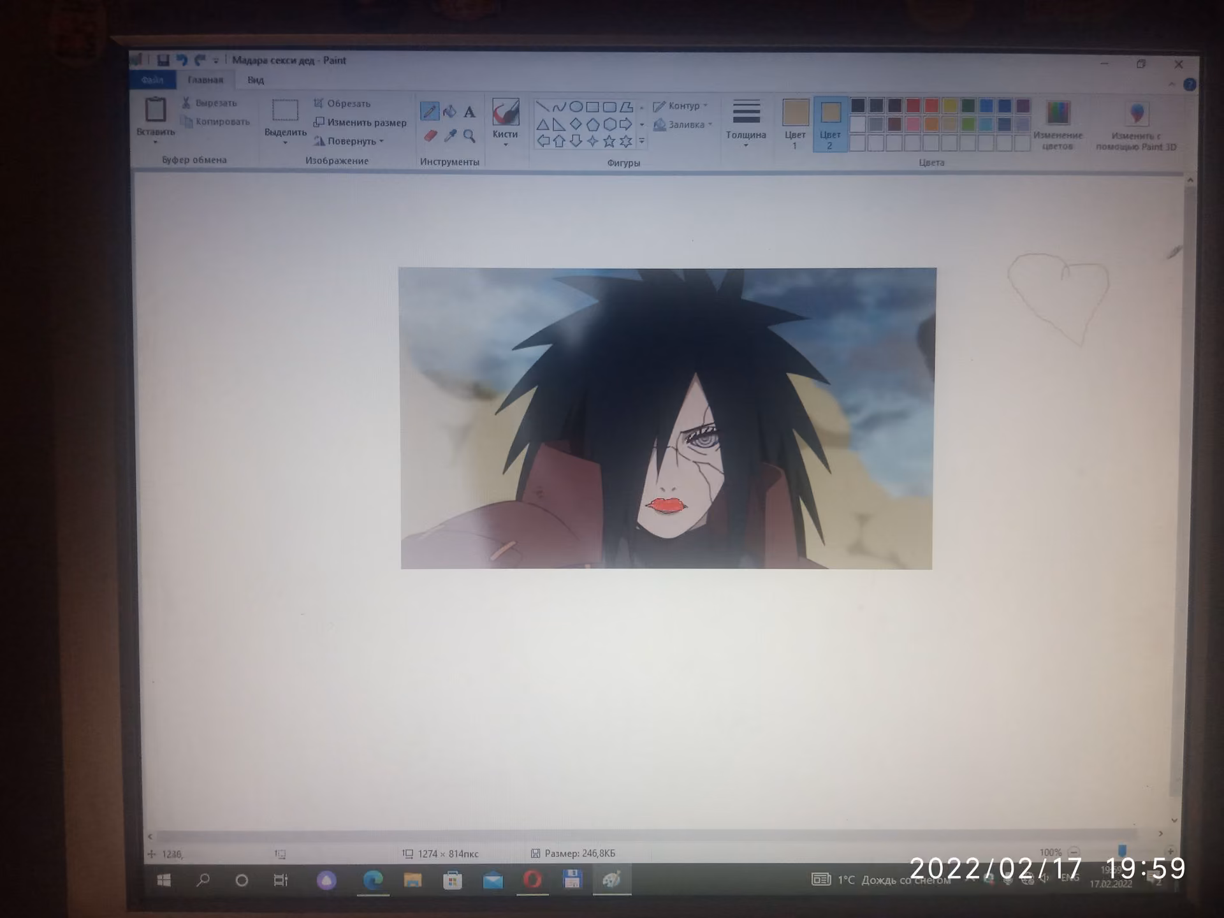This screenshot has width=1224, height=918.
Task: Click the vertical scrollbar down arrow
Action: [x=1174, y=820]
